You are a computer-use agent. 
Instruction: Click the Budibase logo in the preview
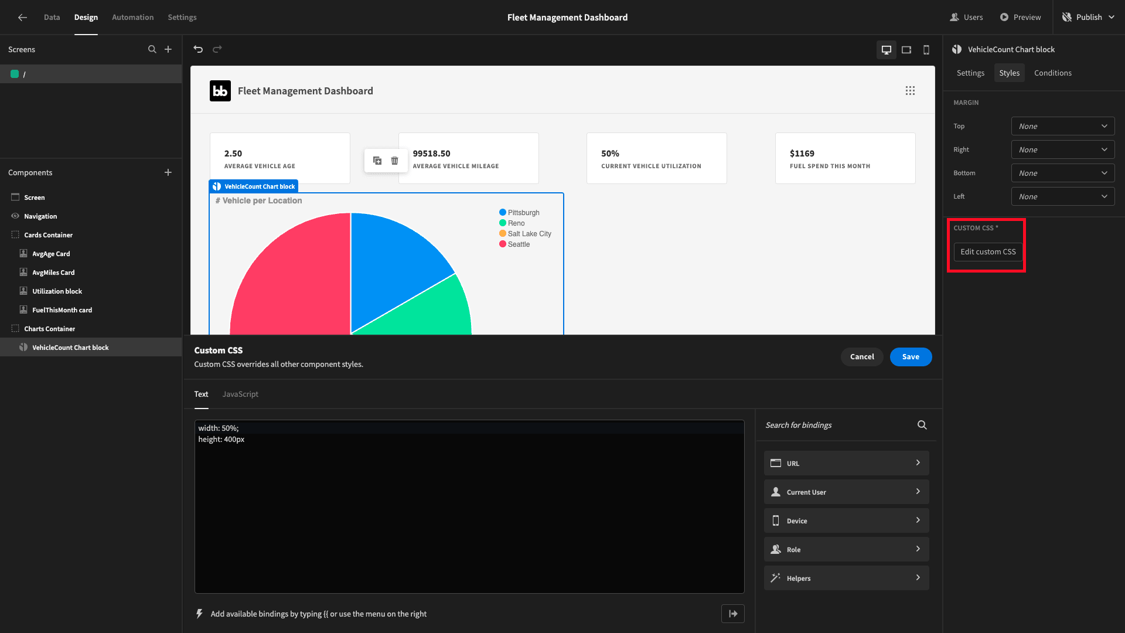(220, 91)
